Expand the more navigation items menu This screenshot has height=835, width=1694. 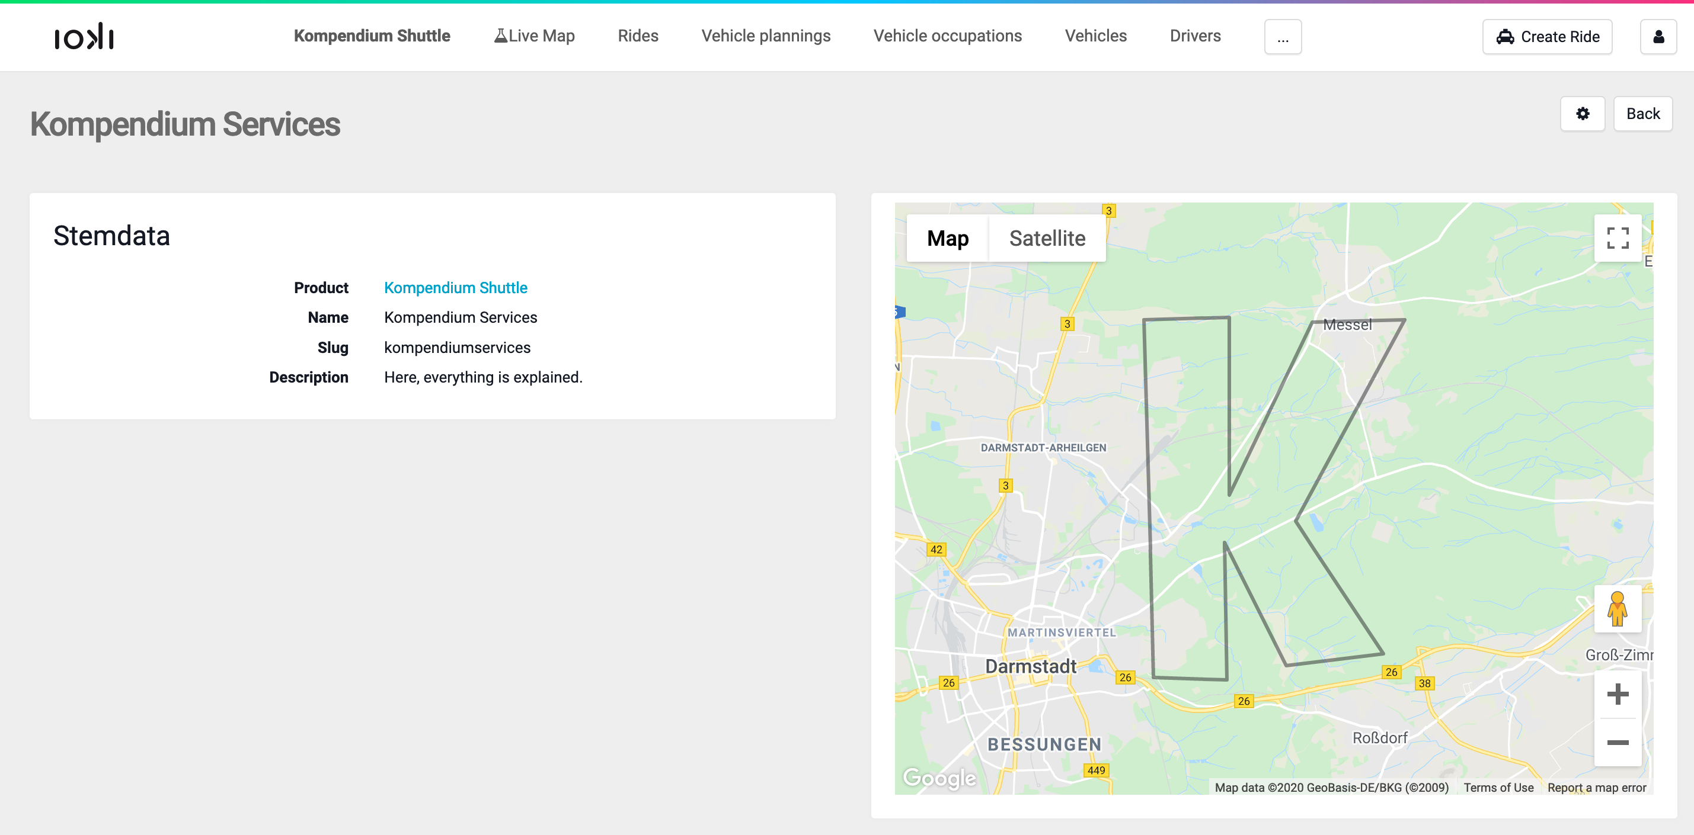click(1282, 37)
